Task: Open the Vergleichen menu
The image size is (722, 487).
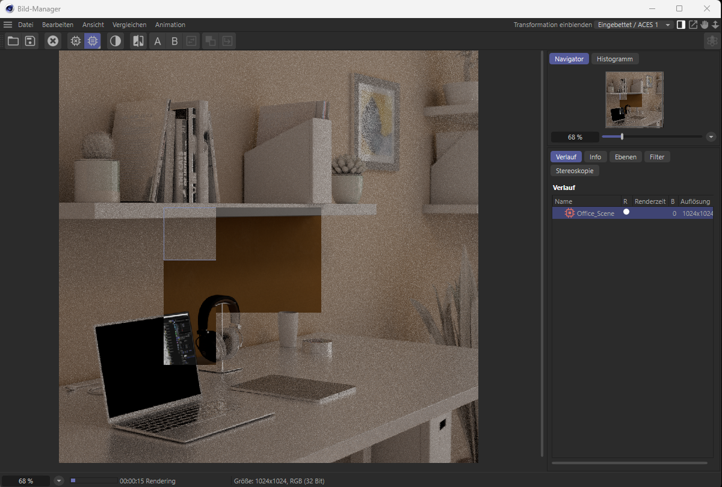Action: (x=129, y=25)
